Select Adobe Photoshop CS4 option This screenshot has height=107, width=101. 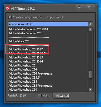(x=23, y=90)
